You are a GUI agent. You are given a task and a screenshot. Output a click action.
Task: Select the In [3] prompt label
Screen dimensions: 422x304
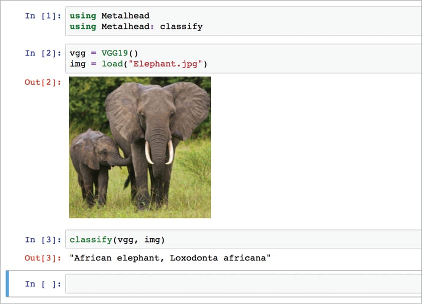coord(43,240)
